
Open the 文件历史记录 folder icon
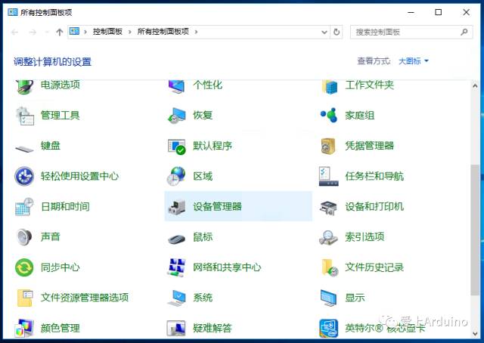pyautogui.click(x=330, y=267)
